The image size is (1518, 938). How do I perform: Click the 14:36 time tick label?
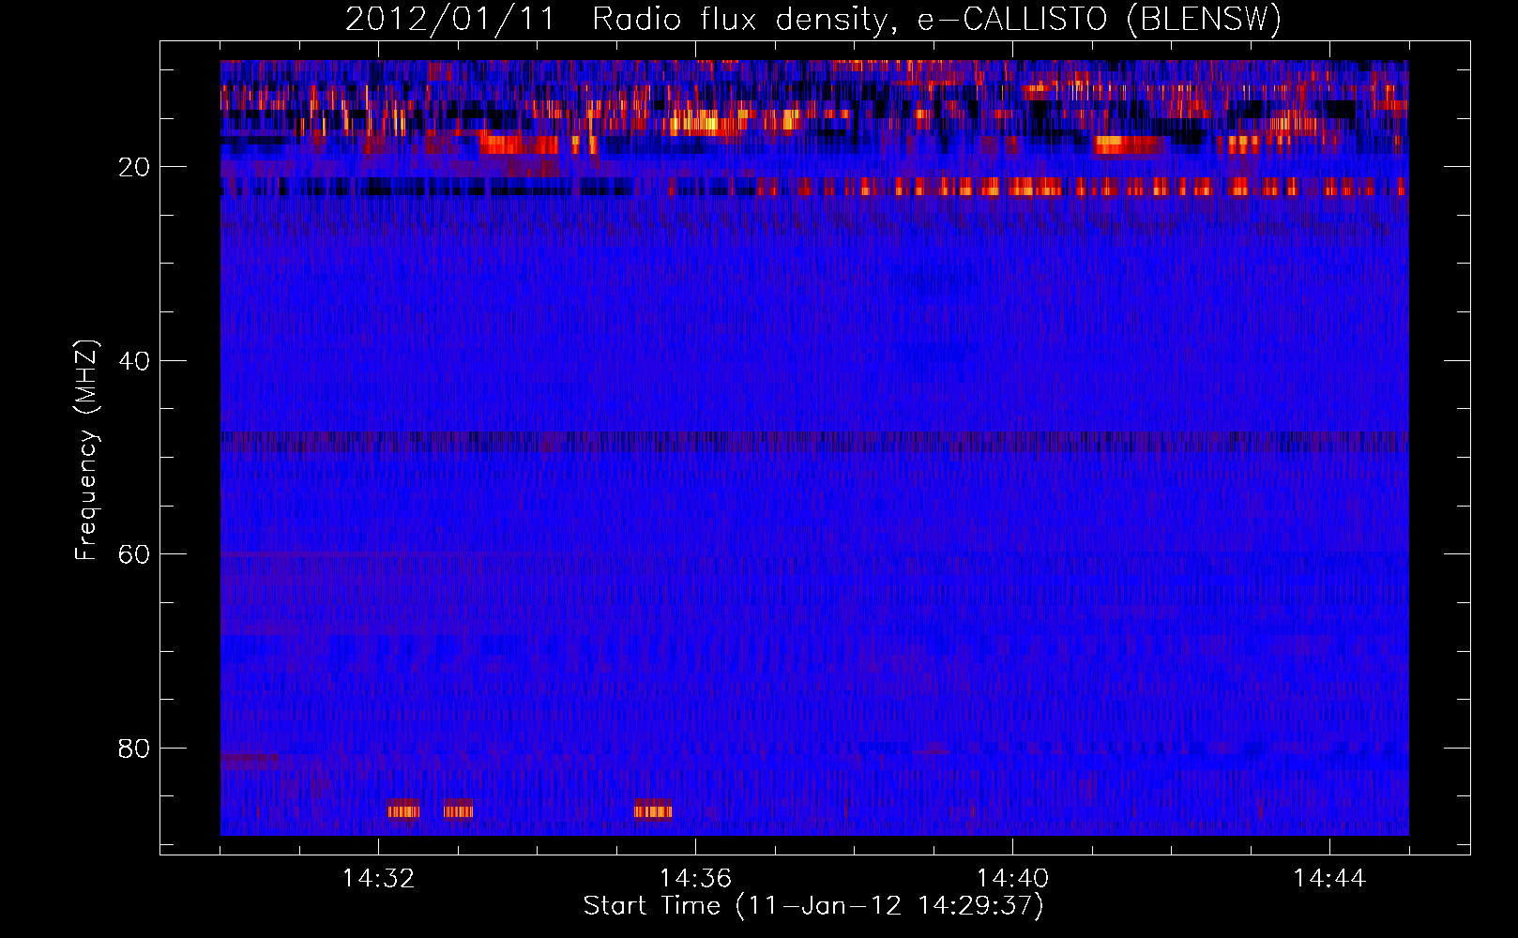click(695, 879)
